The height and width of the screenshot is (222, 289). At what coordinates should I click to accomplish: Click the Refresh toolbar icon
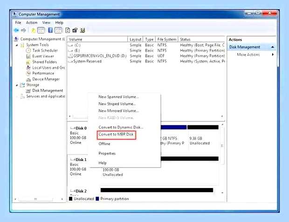(68, 30)
